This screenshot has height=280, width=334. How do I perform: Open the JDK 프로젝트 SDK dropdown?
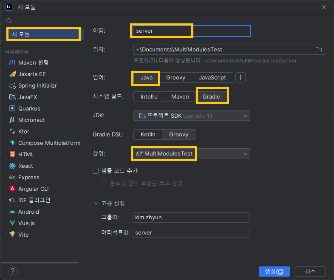click(x=192, y=116)
